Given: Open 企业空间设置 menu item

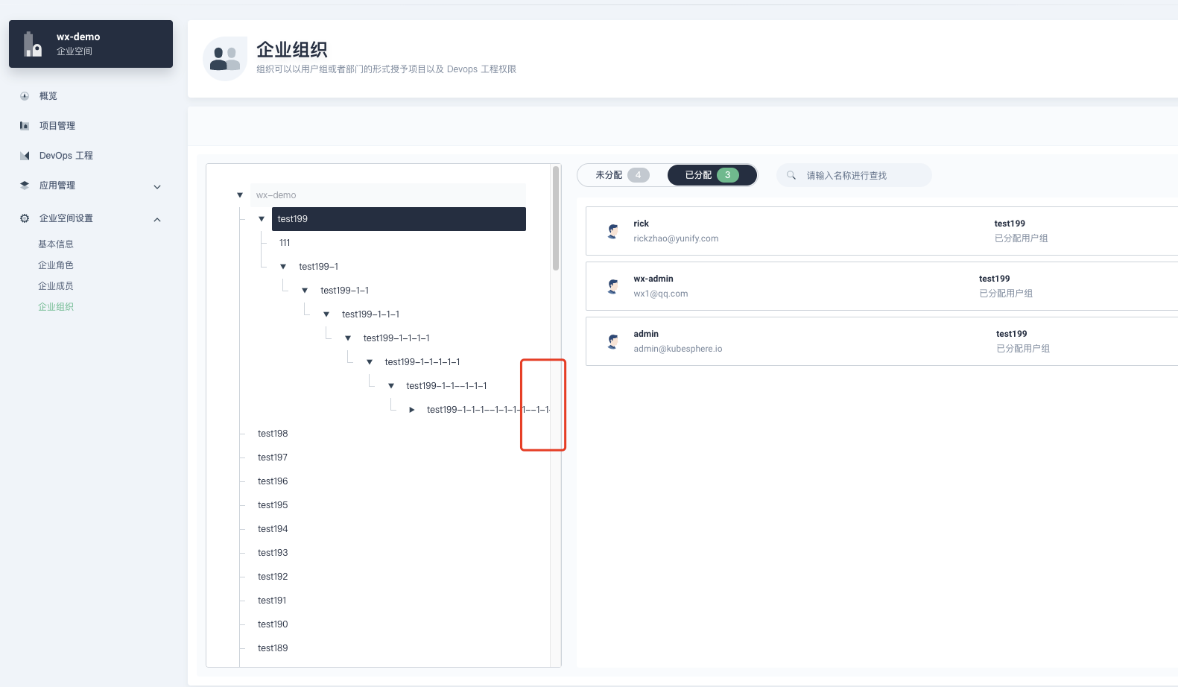Looking at the screenshot, I should pyautogui.click(x=66, y=218).
